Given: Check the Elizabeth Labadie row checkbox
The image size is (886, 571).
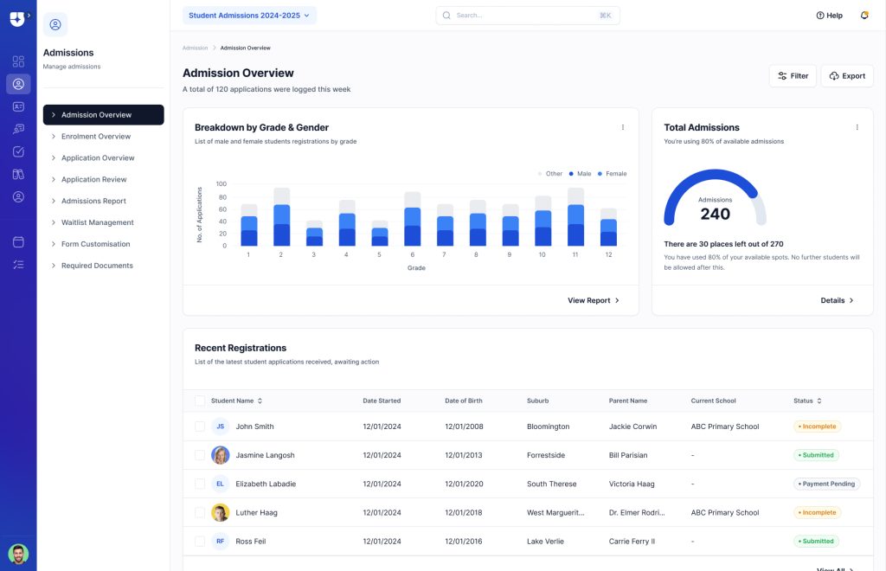Looking at the screenshot, I should [x=200, y=484].
